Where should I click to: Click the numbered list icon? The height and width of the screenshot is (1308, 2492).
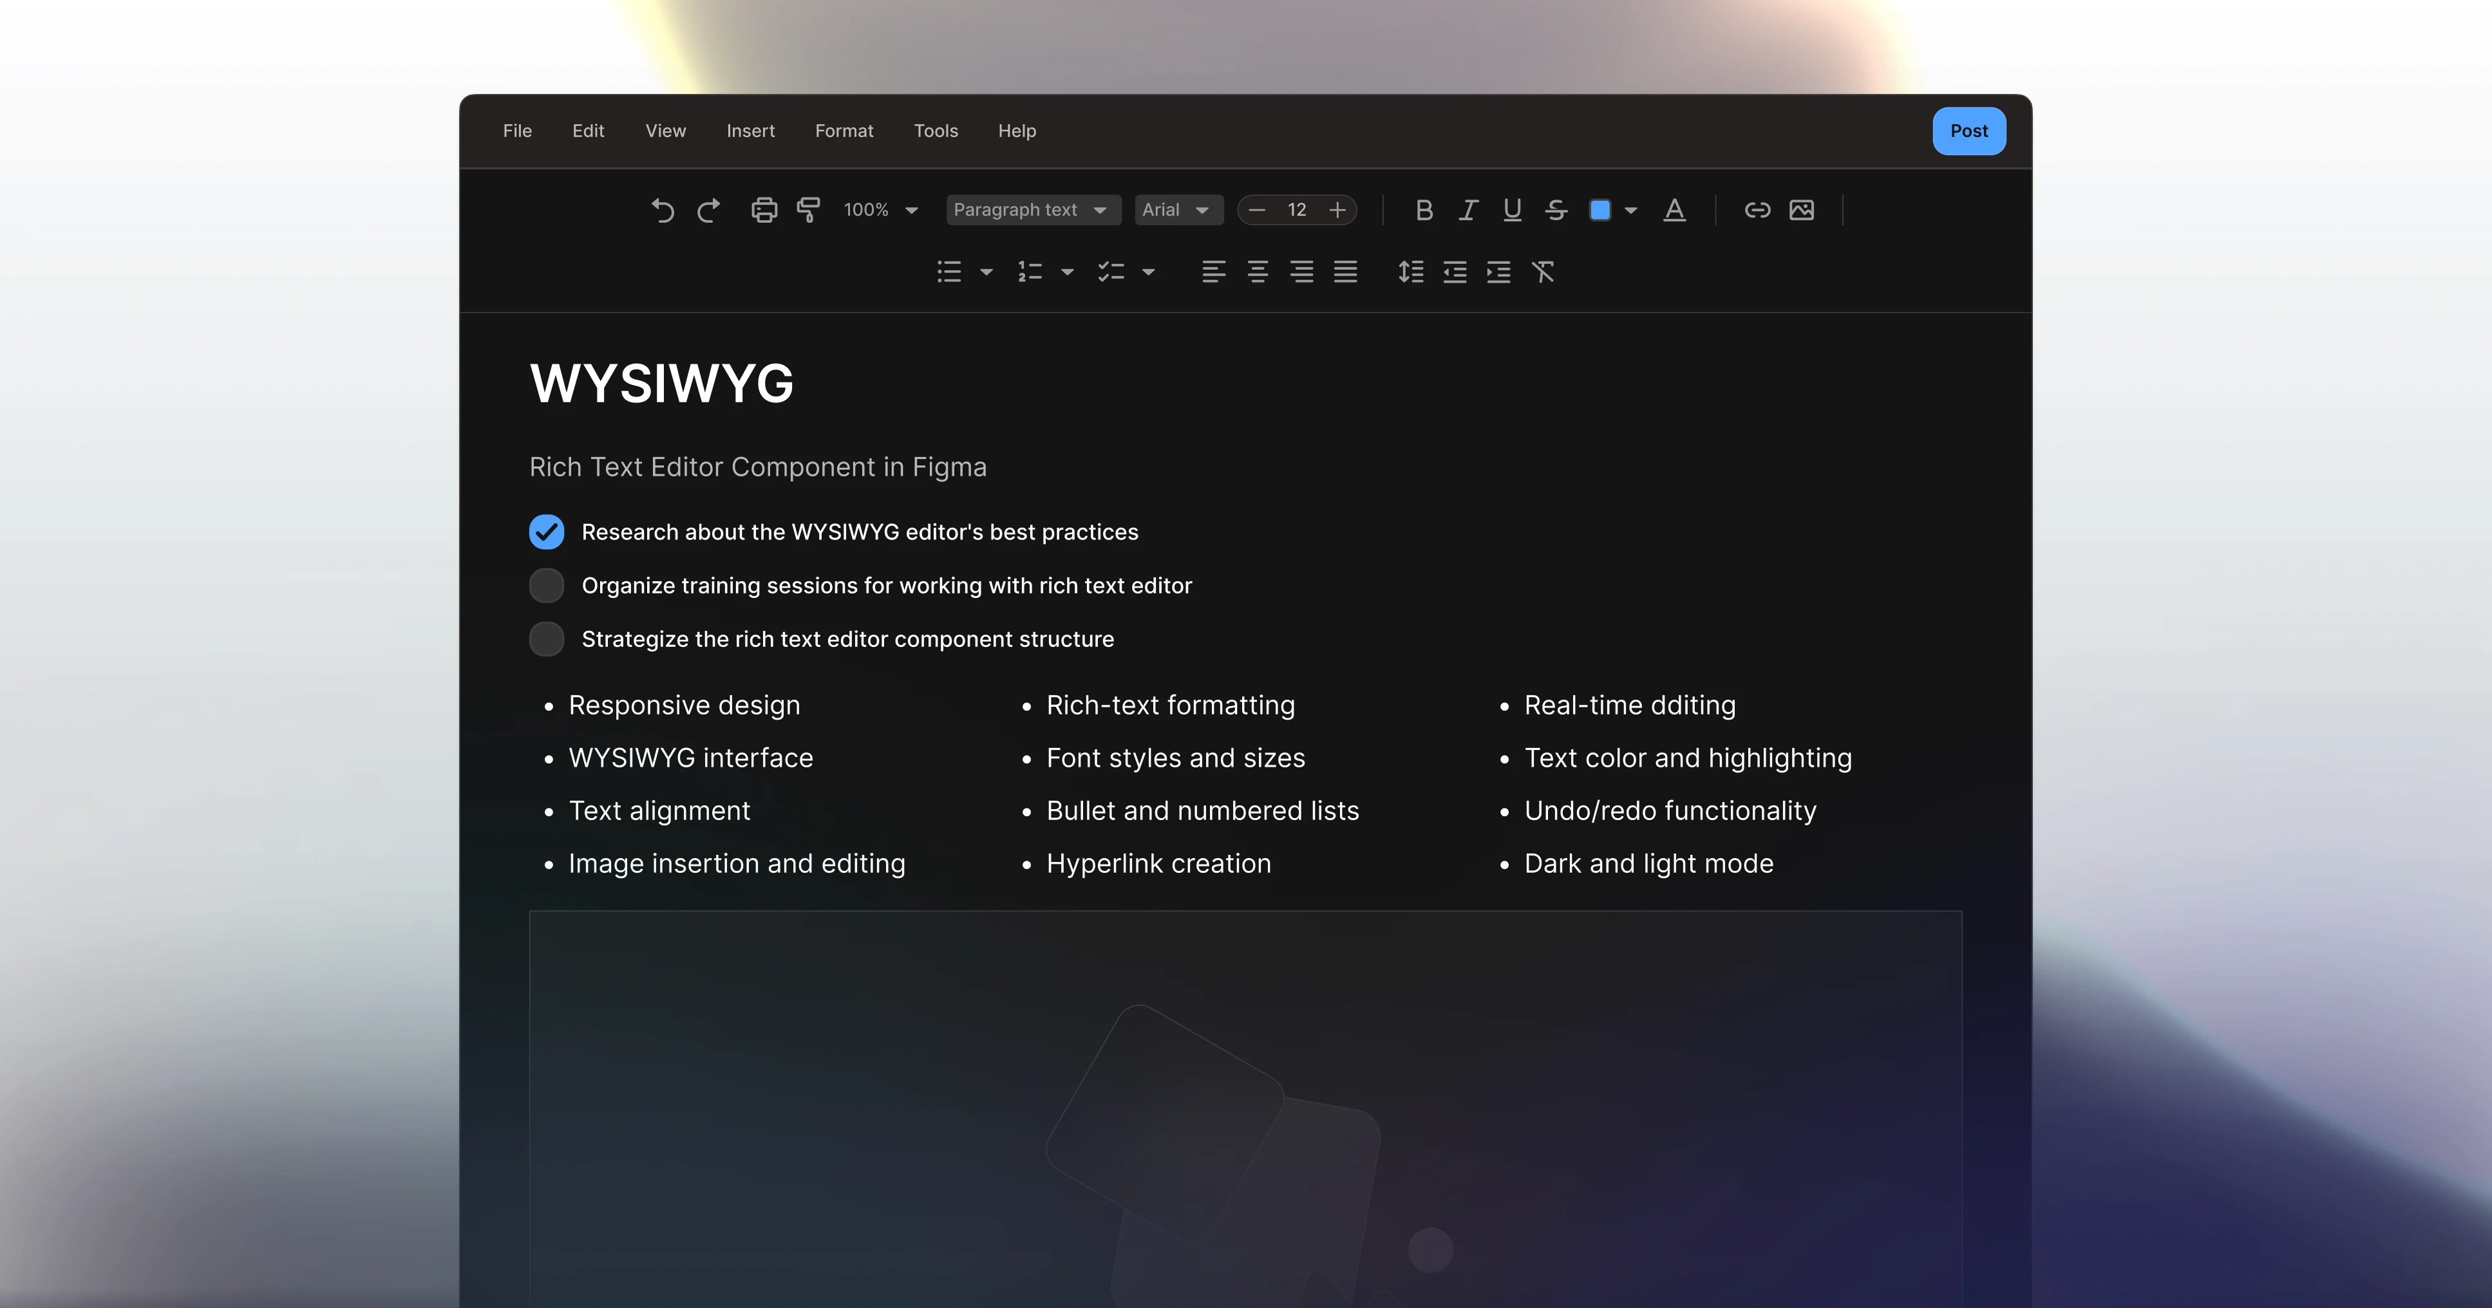(x=1030, y=272)
